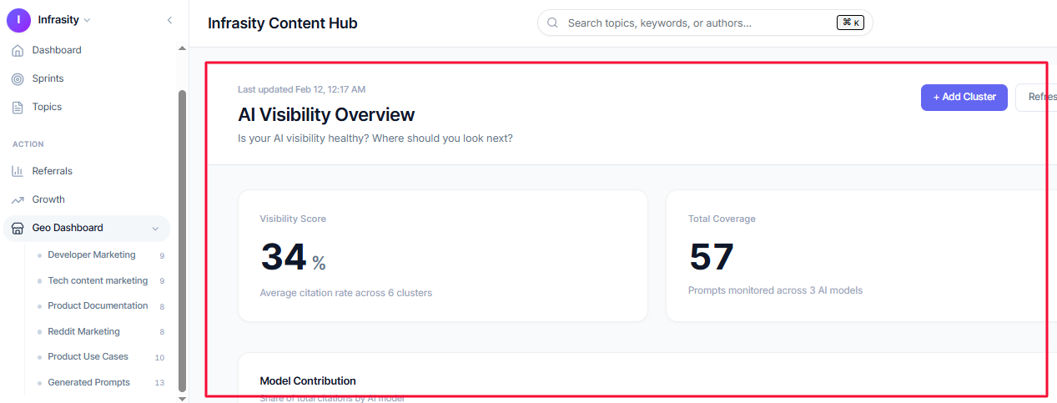The width and height of the screenshot is (1057, 403).
Task: Click the + Add Cluster button
Action: coord(964,98)
